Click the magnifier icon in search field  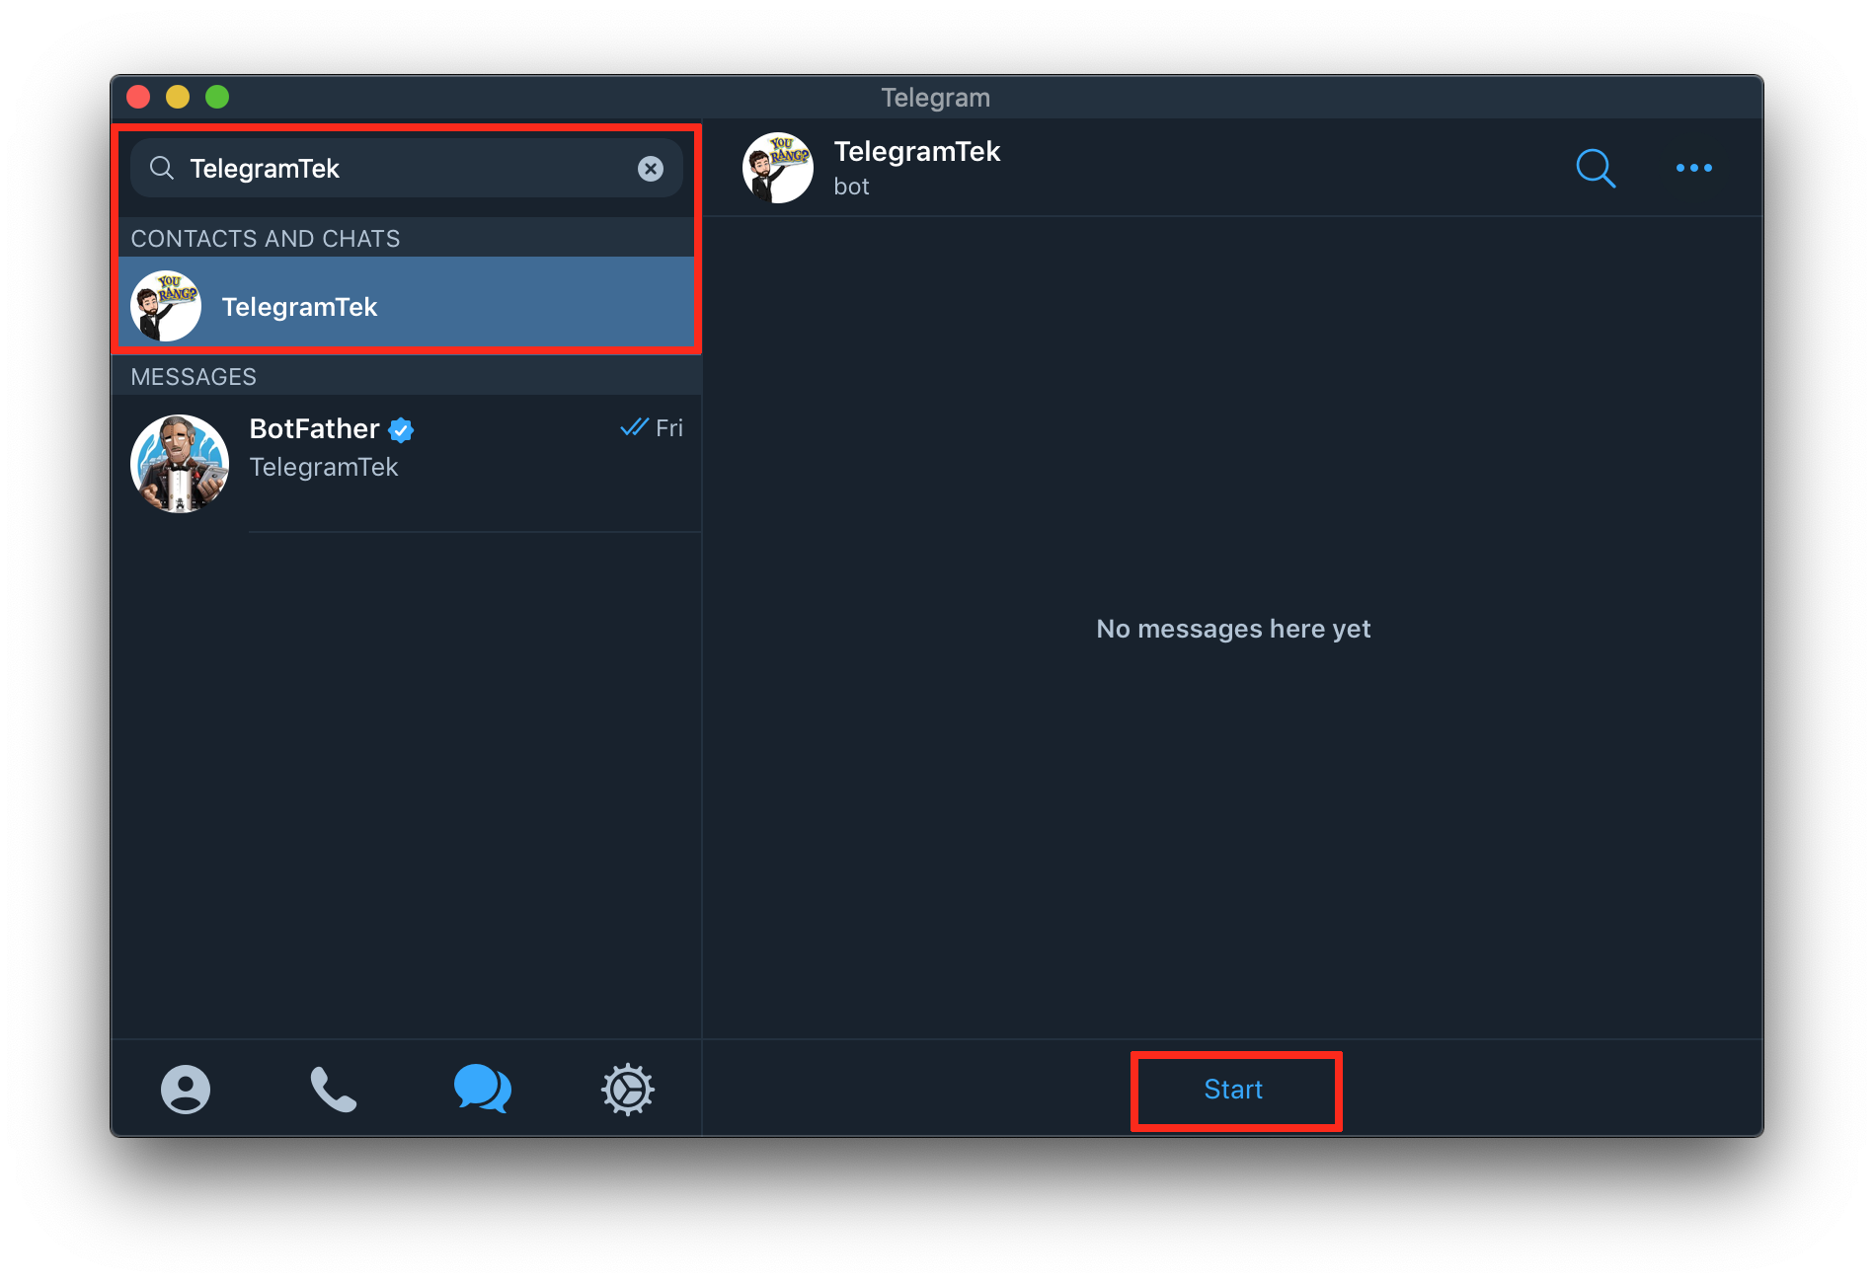pyautogui.click(x=162, y=169)
